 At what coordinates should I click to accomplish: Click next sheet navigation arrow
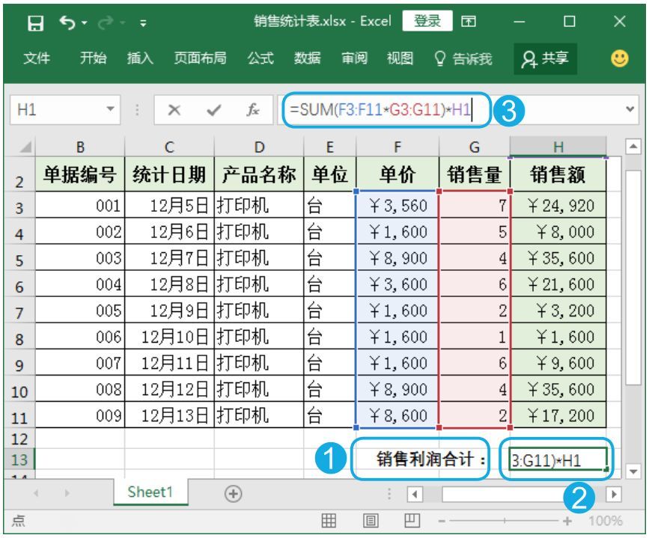pos(67,493)
